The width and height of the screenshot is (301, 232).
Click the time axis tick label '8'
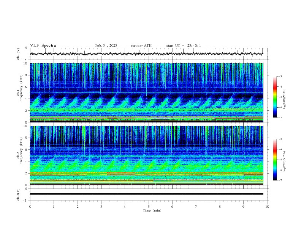pyautogui.click(x=220, y=207)
